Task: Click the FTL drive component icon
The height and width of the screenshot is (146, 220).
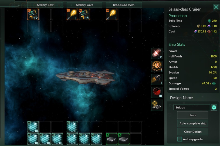Action: click(x=157, y=66)
